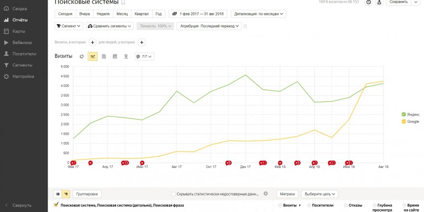Switch to bar chart view

pos(115,56)
